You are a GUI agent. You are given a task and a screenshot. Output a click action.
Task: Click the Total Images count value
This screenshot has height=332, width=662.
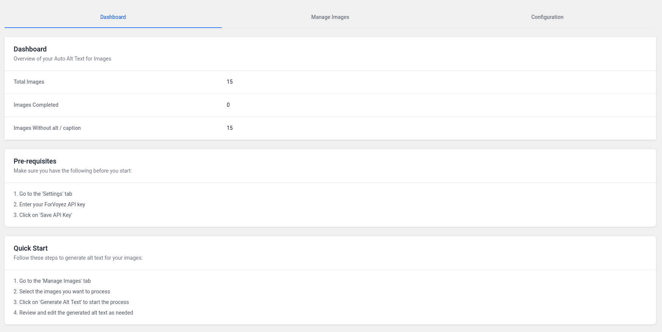230,82
